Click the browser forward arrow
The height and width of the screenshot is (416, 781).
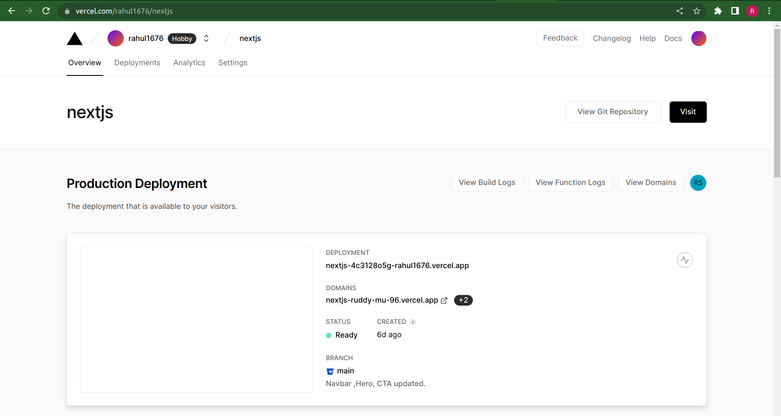29,11
